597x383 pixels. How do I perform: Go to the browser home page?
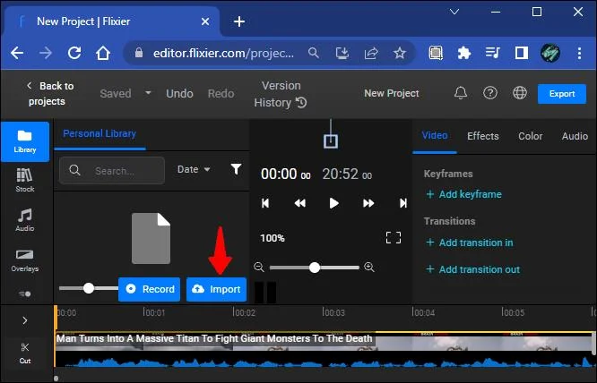103,53
